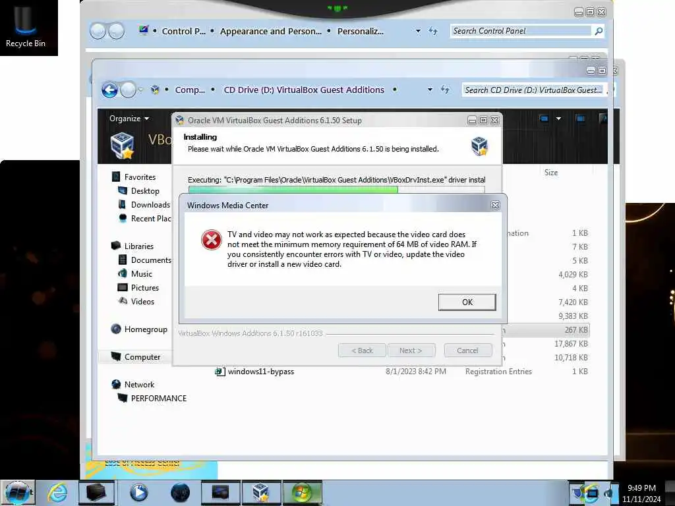Click the Size column header
The image size is (675, 506).
tap(550, 173)
